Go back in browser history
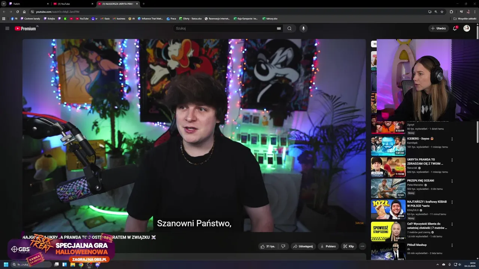 point(4,12)
